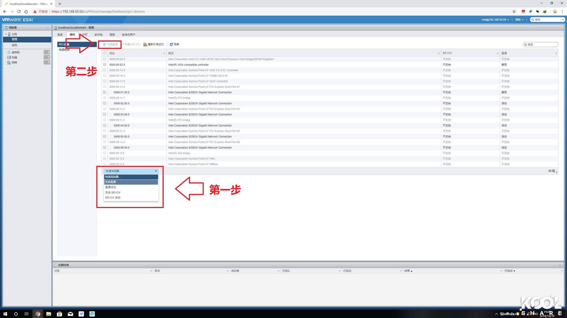
Task: Switch to the Services (服务) tab
Action: (112, 35)
